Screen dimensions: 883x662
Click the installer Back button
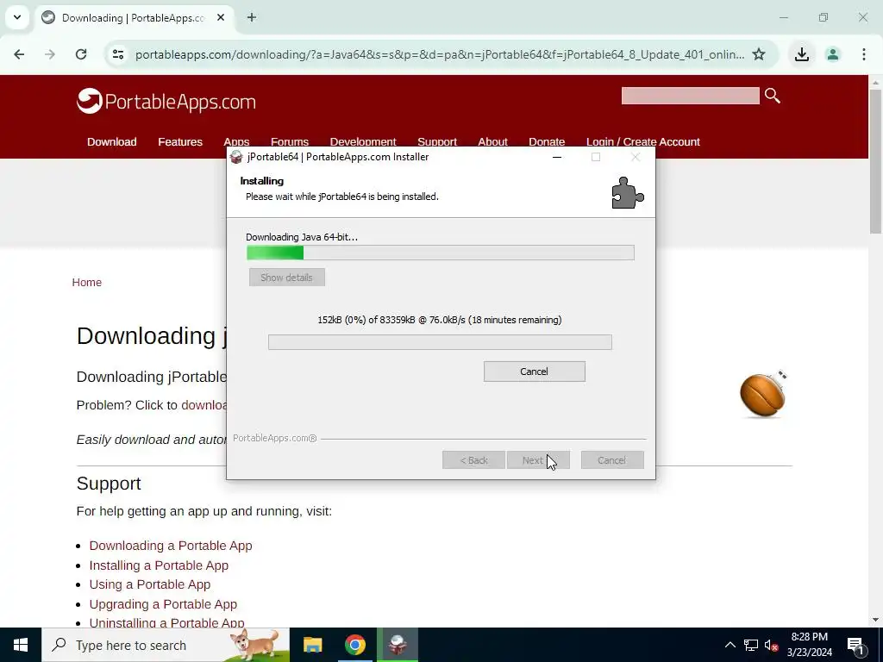tap(473, 460)
